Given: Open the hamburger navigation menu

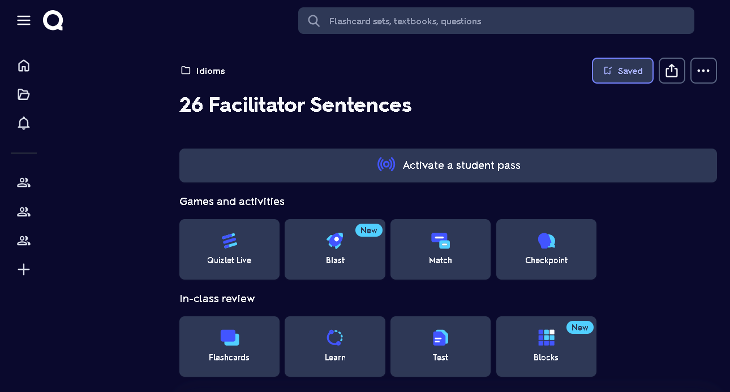Looking at the screenshot, I should coord(24,21).
